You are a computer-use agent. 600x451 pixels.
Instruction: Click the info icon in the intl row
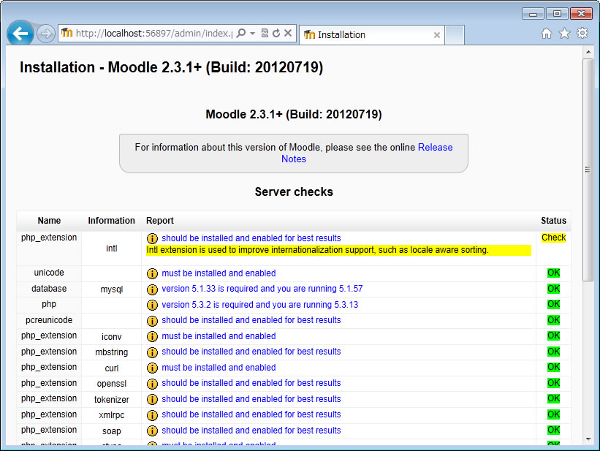click(152, 238)
